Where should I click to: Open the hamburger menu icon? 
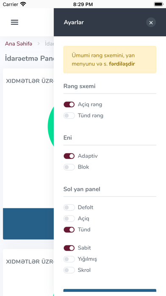coord(14,22)
